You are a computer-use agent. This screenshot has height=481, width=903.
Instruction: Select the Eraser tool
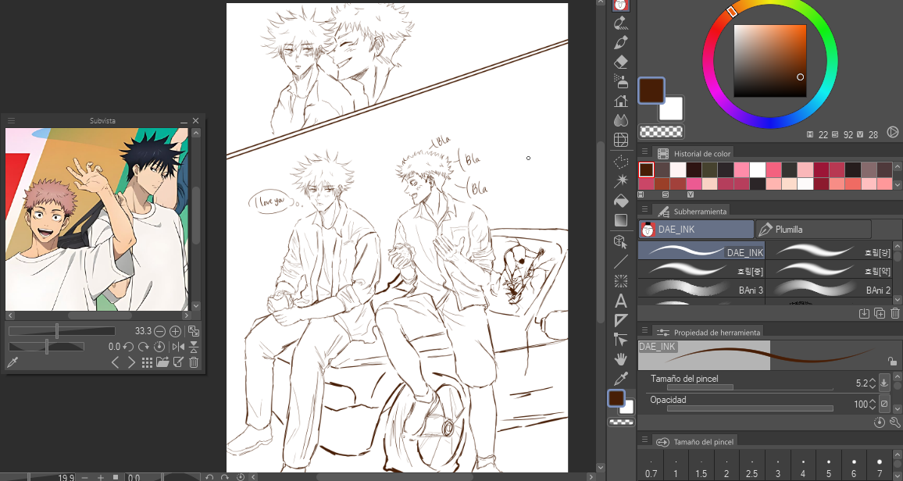pos(620,60)
